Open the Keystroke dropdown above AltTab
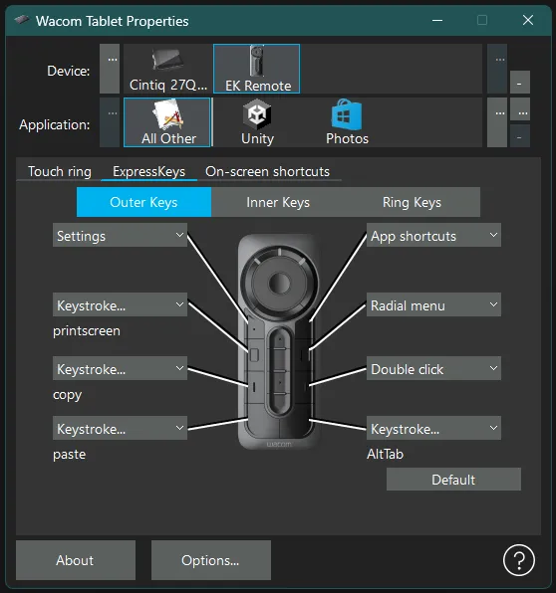The image size is (556, 593). 433,428
